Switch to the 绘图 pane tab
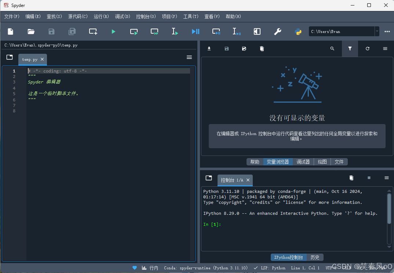 tap(322, 162)
